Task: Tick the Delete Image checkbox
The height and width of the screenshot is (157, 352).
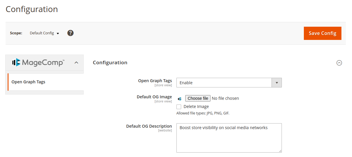Action: click(x=179, y=107)
